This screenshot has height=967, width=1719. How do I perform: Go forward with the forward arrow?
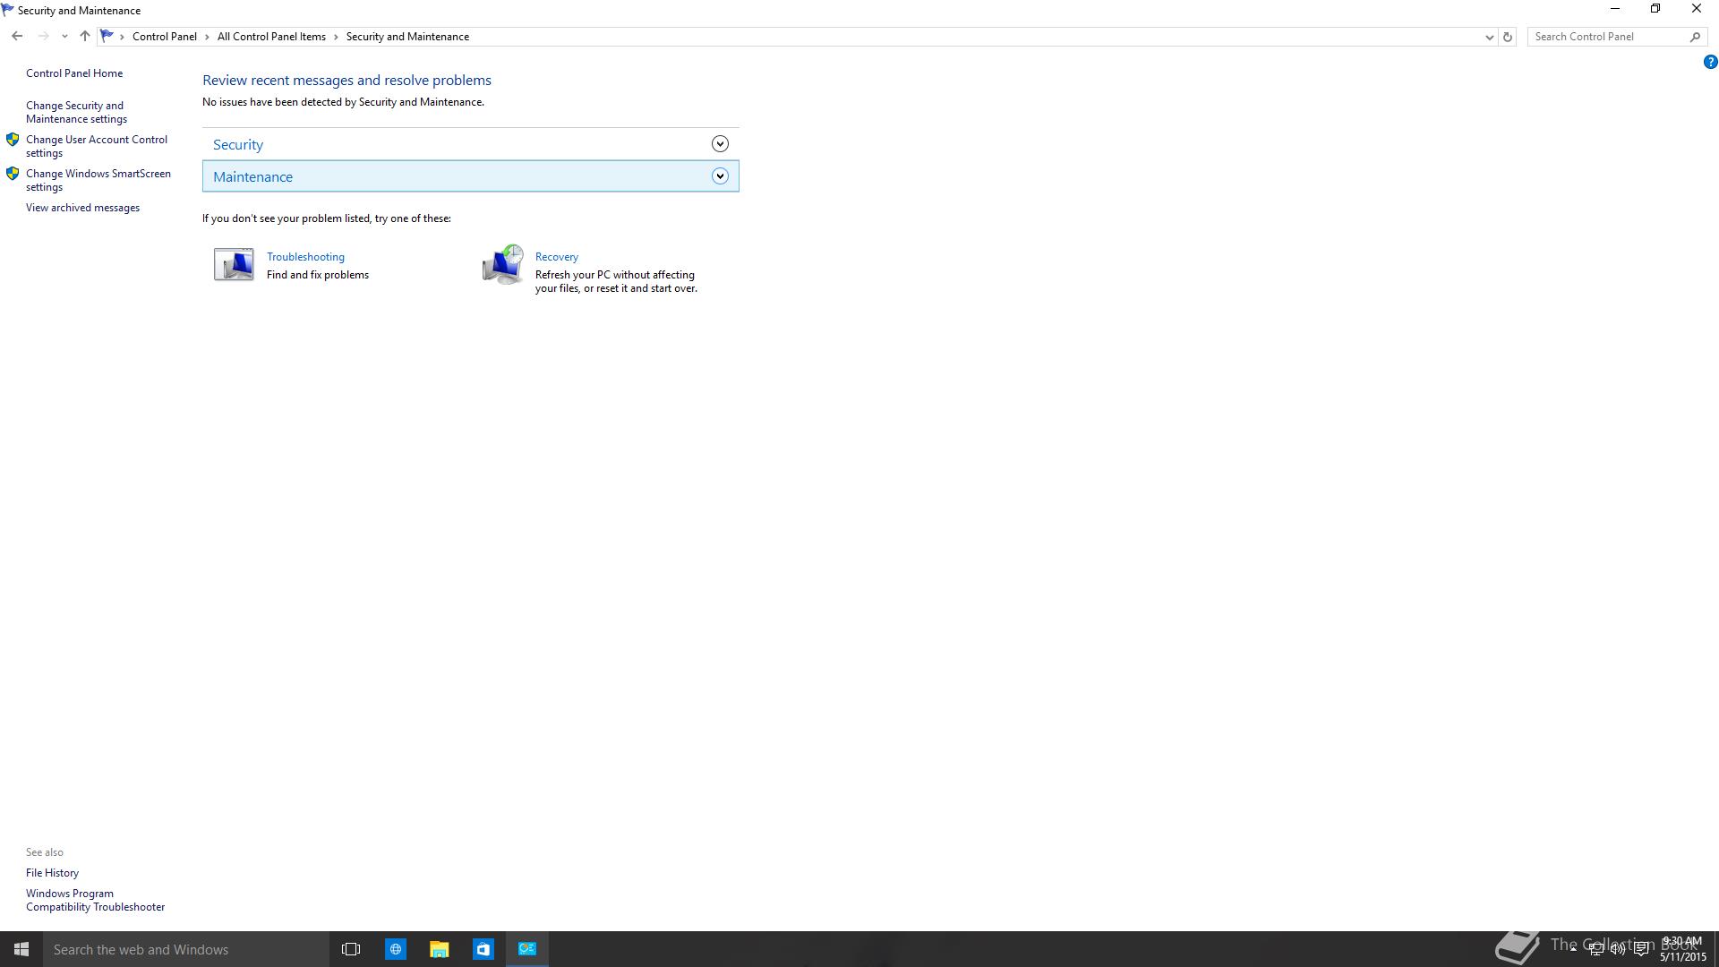click(x=43, y=37)
